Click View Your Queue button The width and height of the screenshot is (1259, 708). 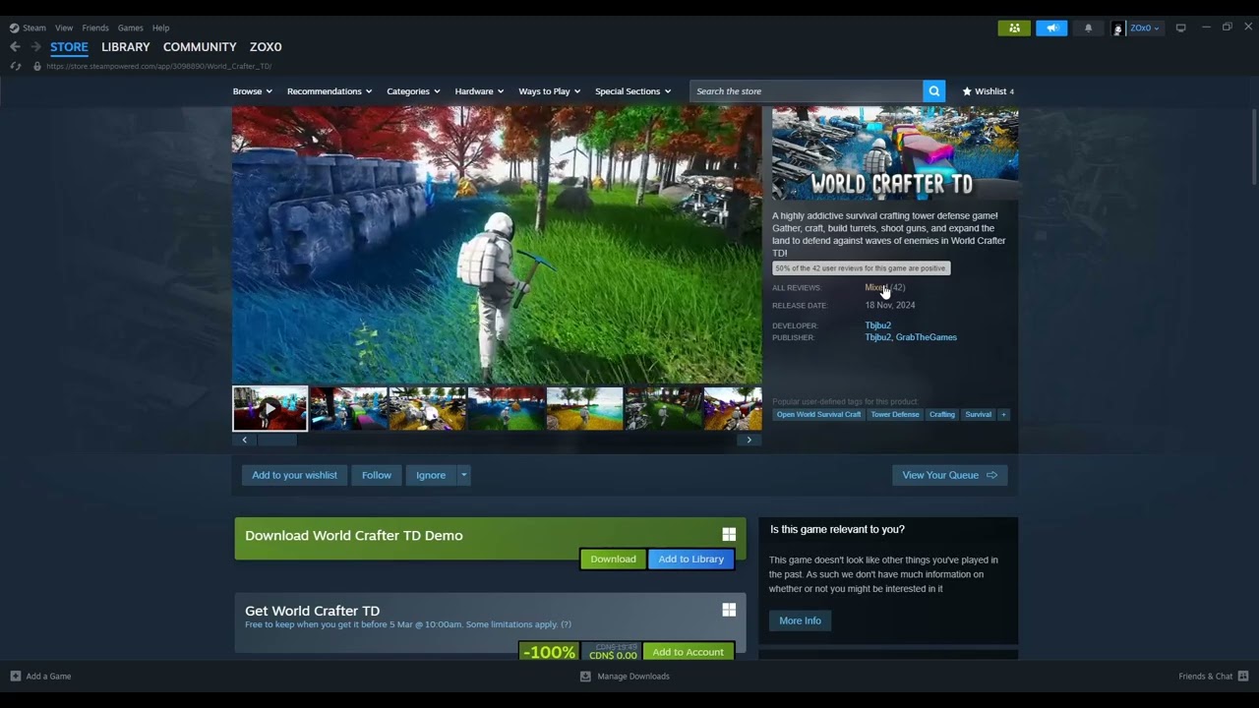(x=949, y=475)
